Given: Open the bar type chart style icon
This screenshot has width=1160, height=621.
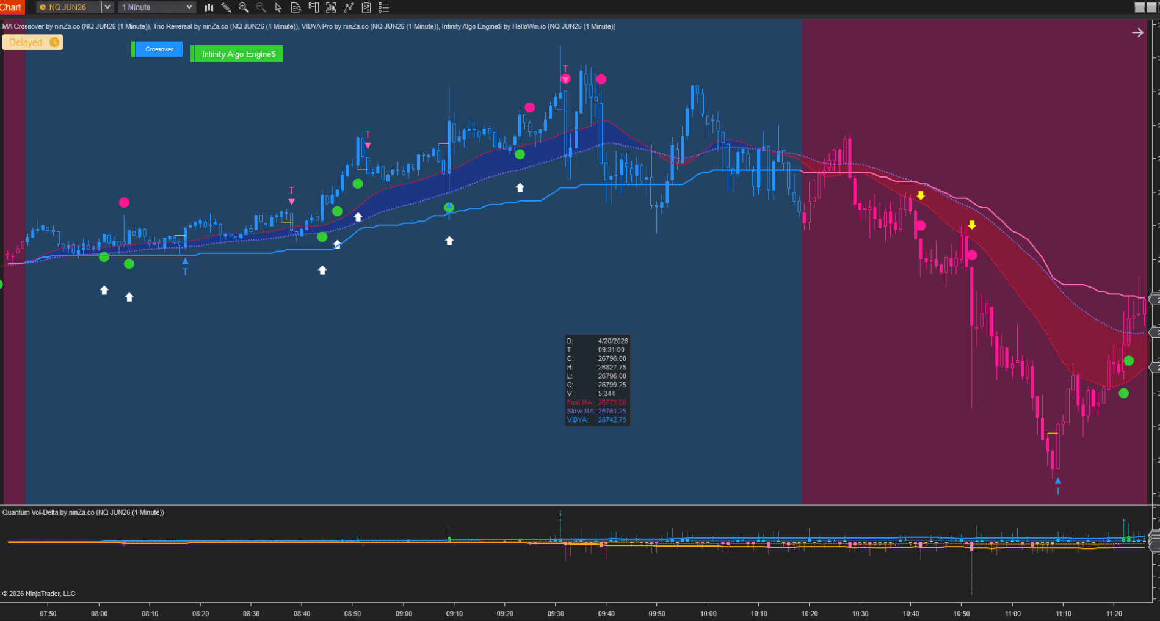Looking at the screenshot, I should click(x=209, y=7).
